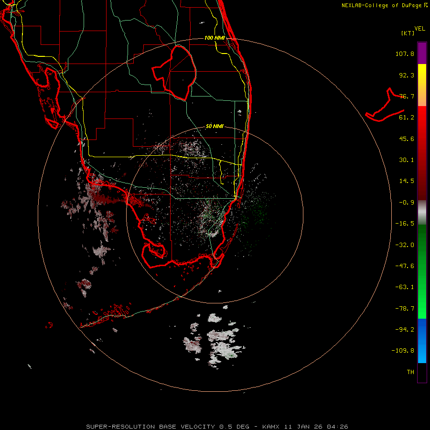This screenshot has height=430, width=430.
Task: Select the 61.2 scale value
Action: point(407,118)
